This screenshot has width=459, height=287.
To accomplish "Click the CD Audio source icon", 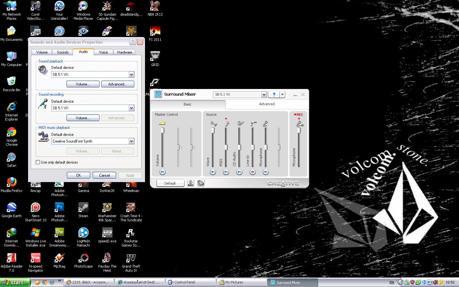I will [240, 123].
